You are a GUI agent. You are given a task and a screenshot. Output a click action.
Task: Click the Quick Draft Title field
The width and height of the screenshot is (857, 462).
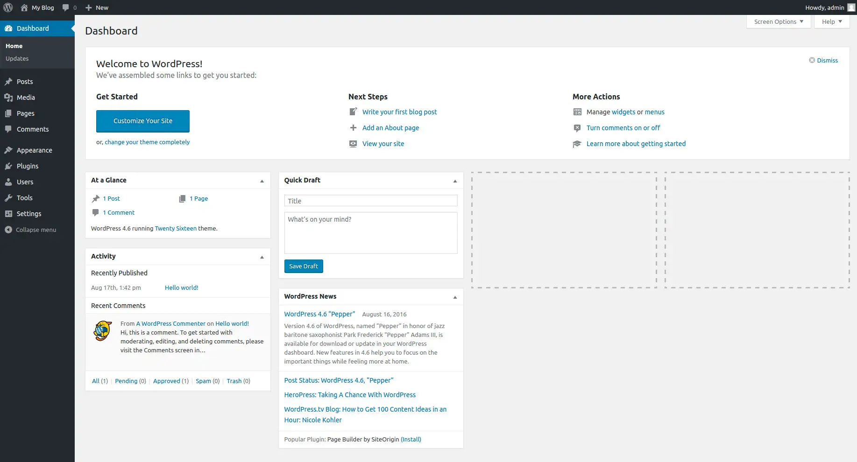click(370, 201)
